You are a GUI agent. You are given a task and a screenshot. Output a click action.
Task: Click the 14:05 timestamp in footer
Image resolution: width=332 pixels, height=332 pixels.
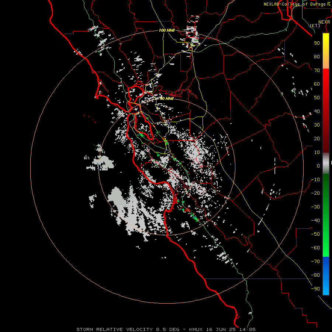247,329
